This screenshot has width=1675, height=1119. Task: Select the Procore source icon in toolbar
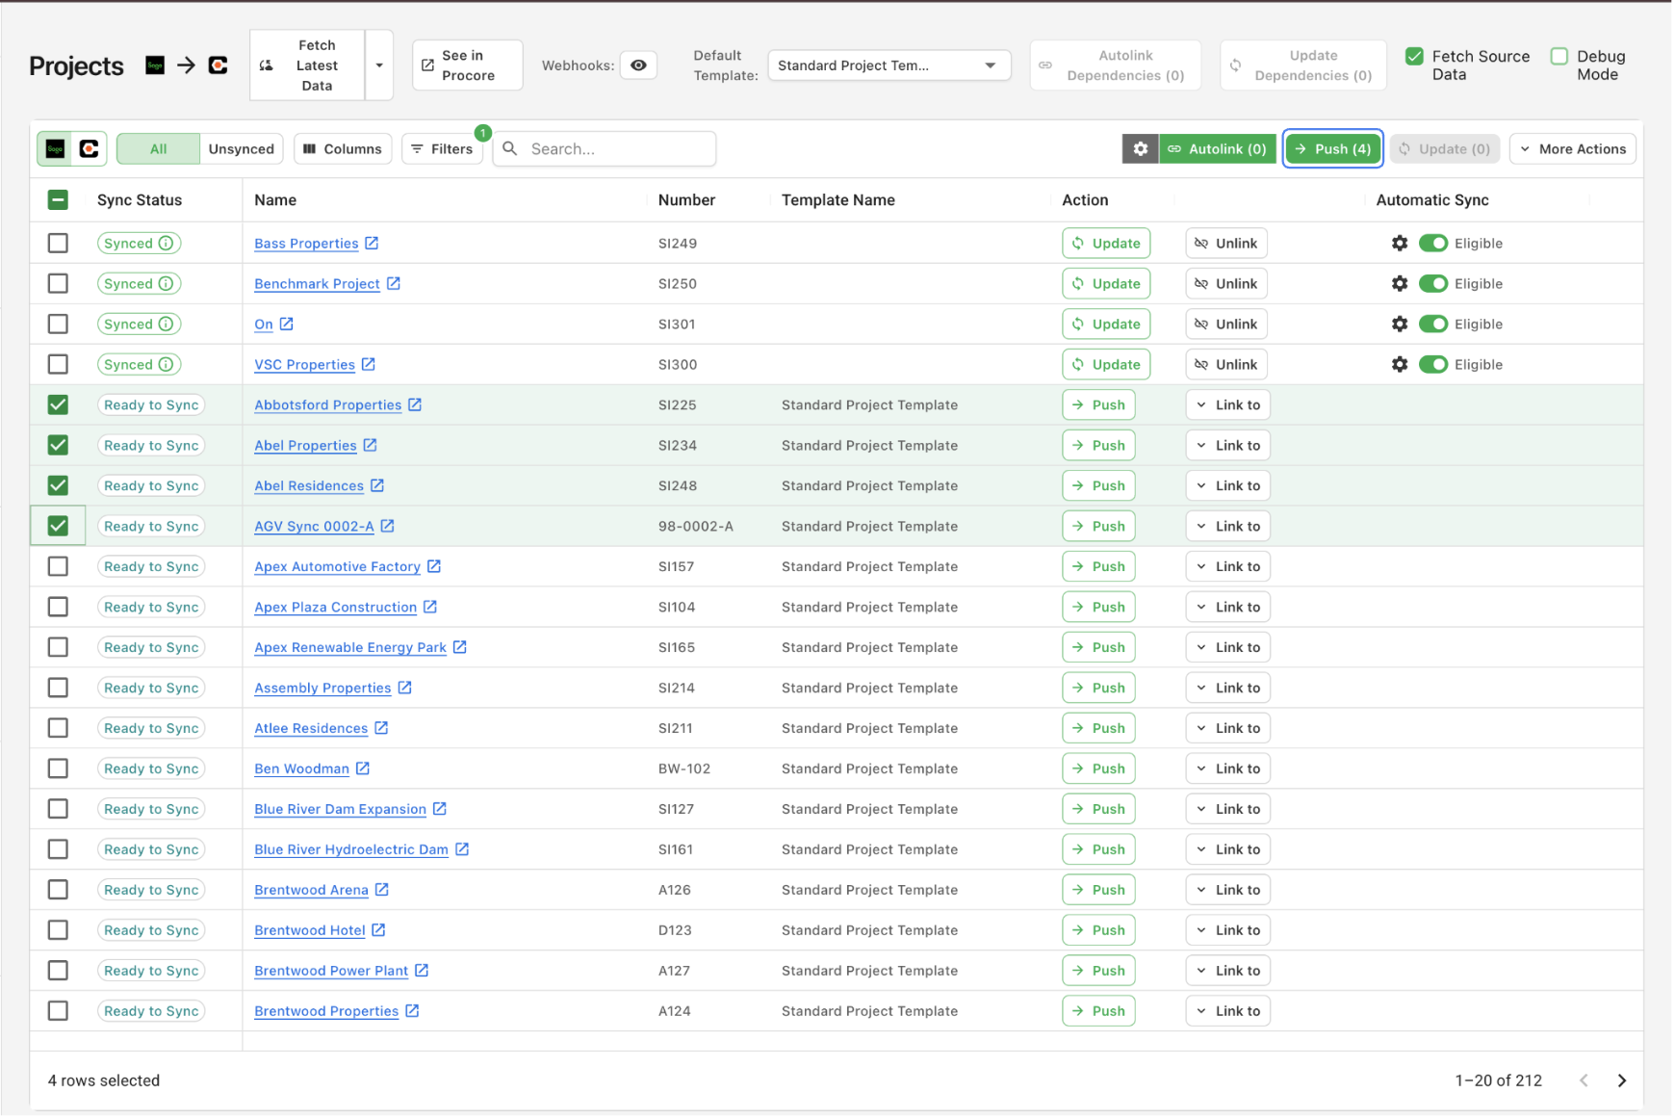pyautogui.click(x=90, y=149)
